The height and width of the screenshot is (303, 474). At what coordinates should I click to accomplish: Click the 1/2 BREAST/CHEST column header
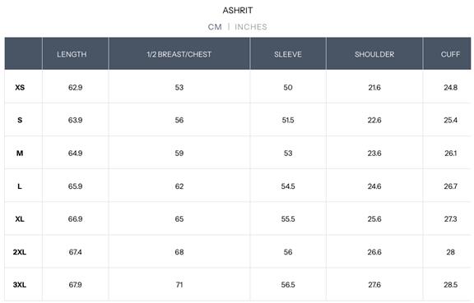click(x=179, y=54)
